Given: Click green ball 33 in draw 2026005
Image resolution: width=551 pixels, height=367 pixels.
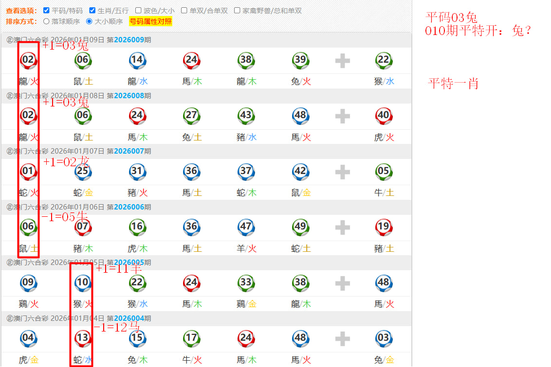Looking at the screenshot, I should point(246,283).
